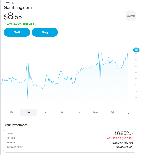Select the 1D chart range
141x155 pixels.
pyautogui.click(x=11, y=112)
